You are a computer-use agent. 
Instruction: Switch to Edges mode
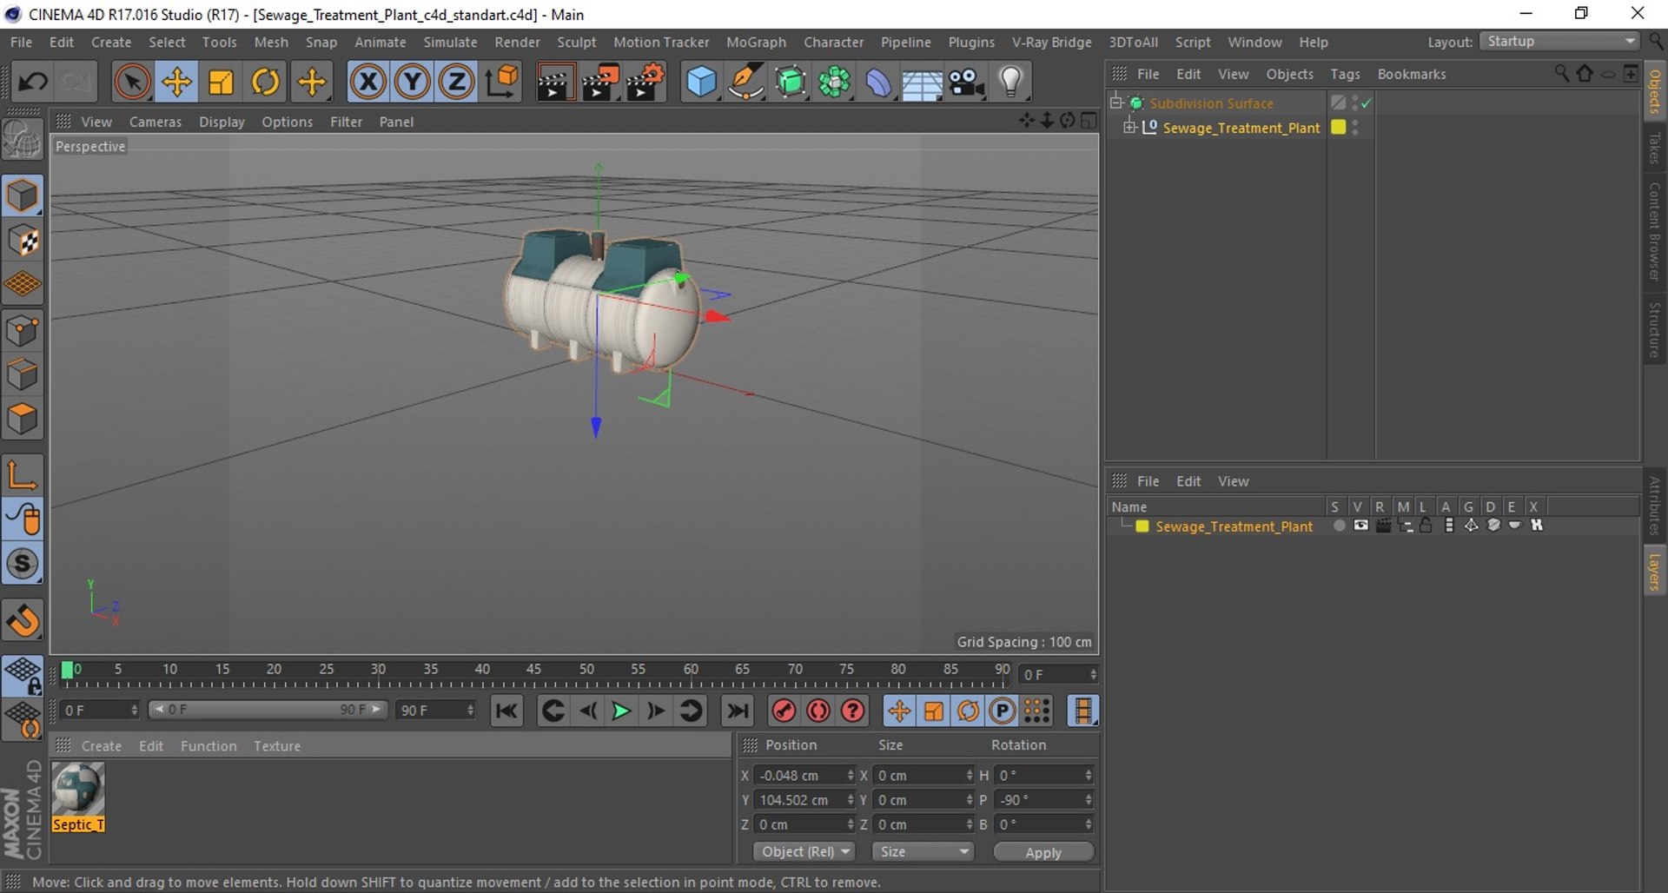pyautogui.click(x=23, y=375)
